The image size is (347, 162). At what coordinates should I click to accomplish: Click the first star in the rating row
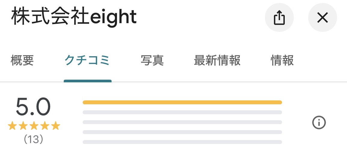pyautogui.click(x=12, y=126)
